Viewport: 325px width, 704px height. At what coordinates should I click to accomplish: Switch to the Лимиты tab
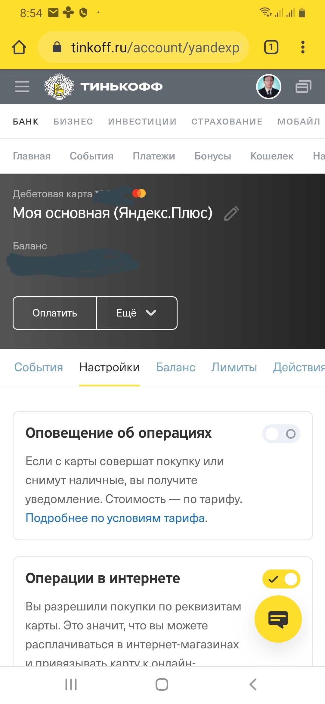click(x=234, y=367)
